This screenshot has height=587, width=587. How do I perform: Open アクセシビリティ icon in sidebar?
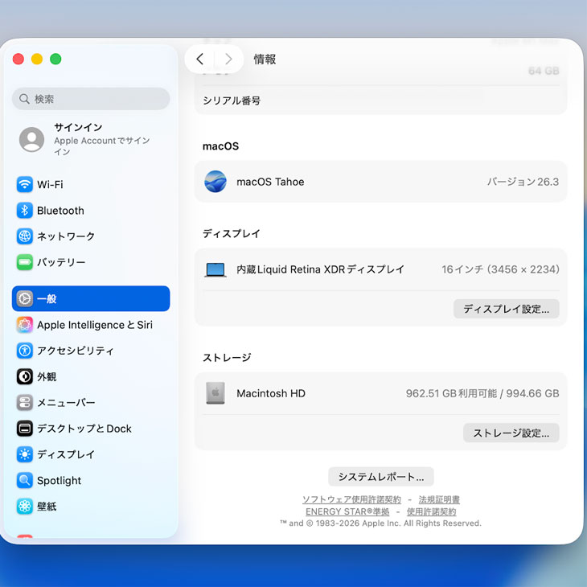coord(25,351)
